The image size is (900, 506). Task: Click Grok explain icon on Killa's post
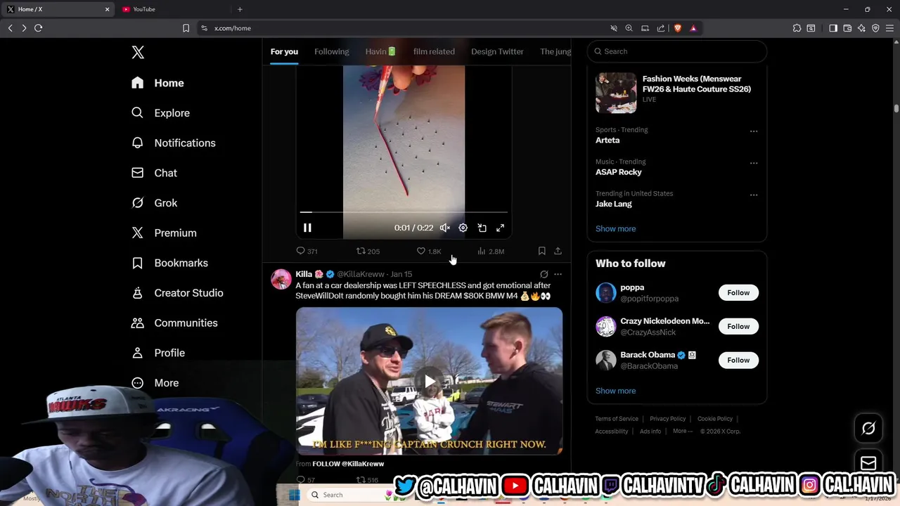[x=544, y=274]
